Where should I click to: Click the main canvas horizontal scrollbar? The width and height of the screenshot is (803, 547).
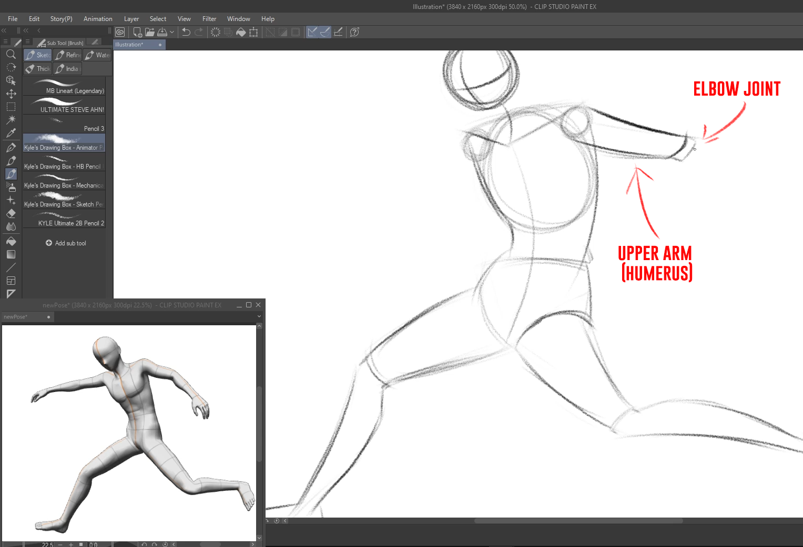point(578,521)
